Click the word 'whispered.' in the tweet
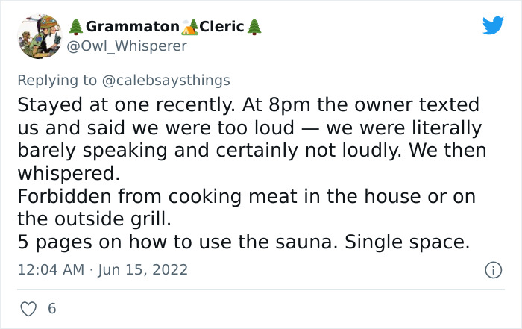Viewport: 522px width, 329px height. click(x=69, y=175)
